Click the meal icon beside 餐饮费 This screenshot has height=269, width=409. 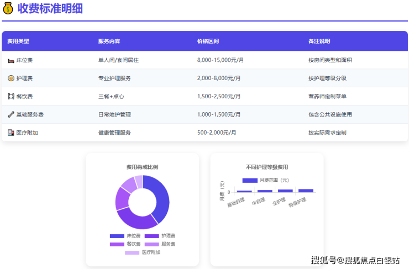[11, 96]
